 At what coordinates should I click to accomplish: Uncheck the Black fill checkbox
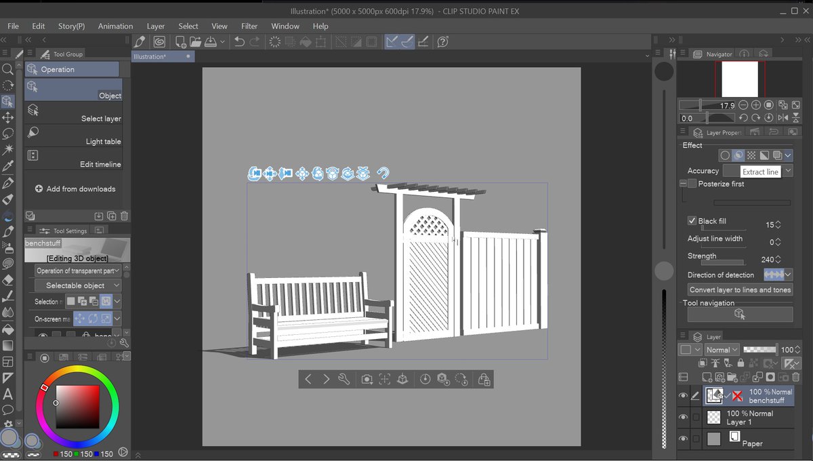pos(692,221)
